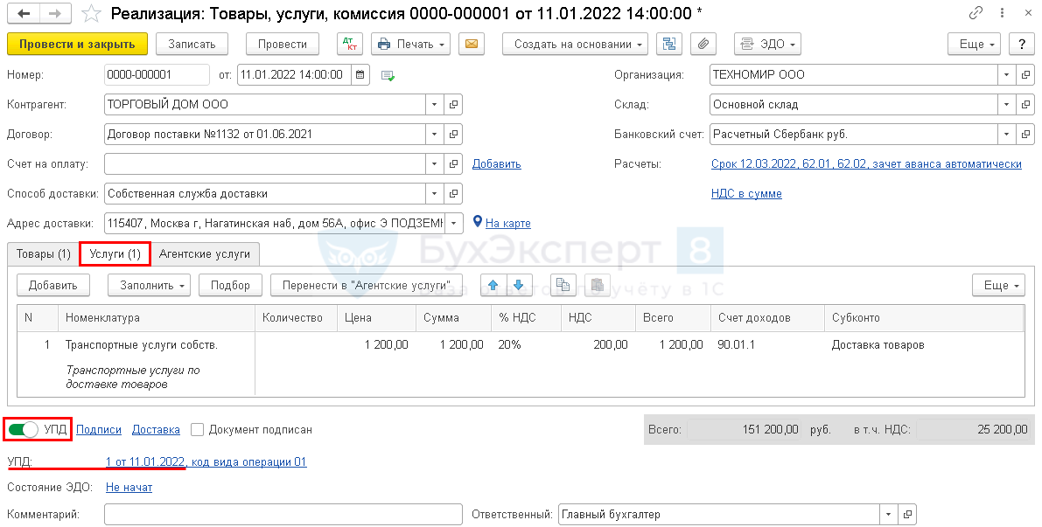Toggle the УПД switch
Viewport: 1042px width, 527px height.
[24, 430]
